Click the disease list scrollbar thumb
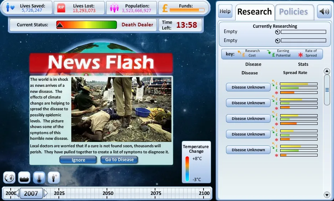334x201 pixels. pos(327,90)
